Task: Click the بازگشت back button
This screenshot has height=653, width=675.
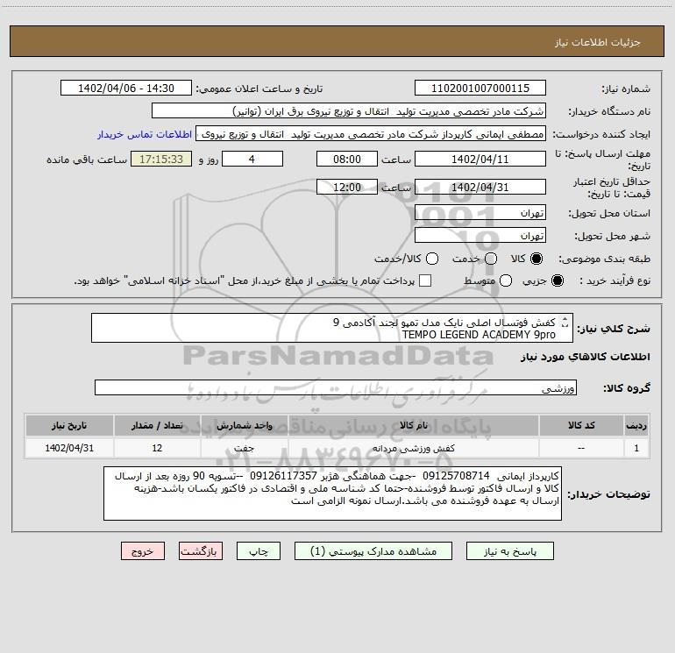Action: pos(201,551)
